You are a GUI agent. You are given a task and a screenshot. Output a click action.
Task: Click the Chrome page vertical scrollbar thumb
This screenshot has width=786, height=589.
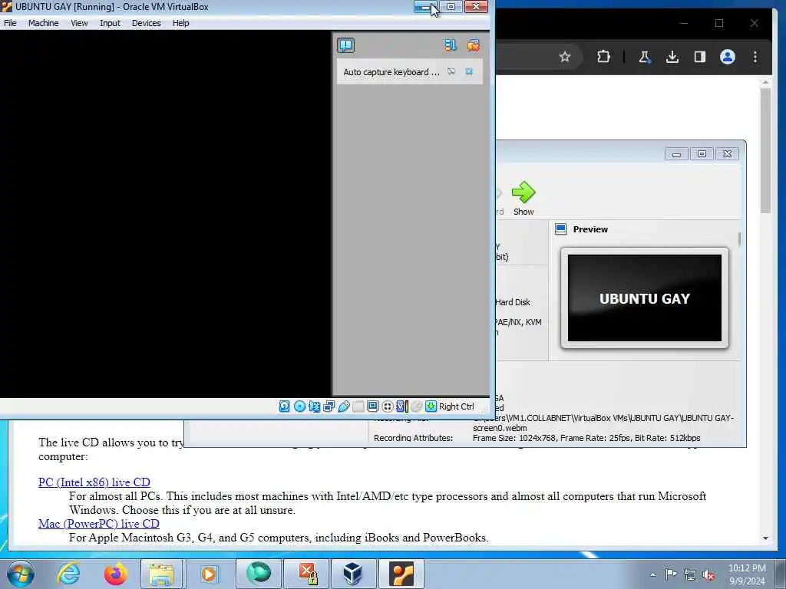coord(765,150)
